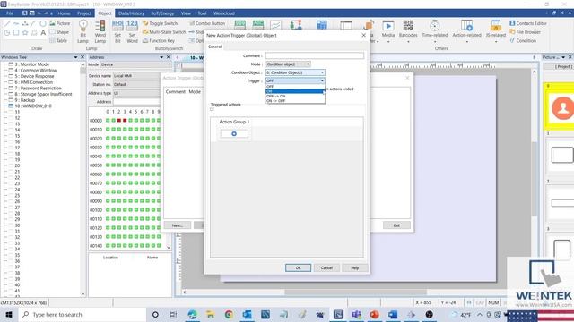Screen dimensions: 574x322
Task: Choose the Set Bit button object
Action: coord(117,31)
